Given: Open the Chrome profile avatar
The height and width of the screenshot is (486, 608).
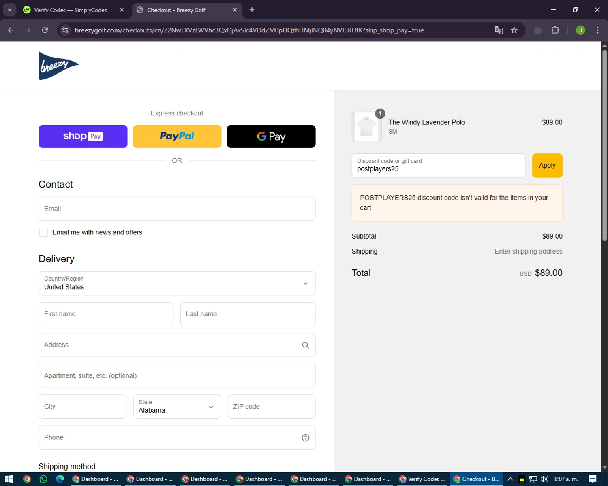Looking at the screenshot, I should 580,30.
